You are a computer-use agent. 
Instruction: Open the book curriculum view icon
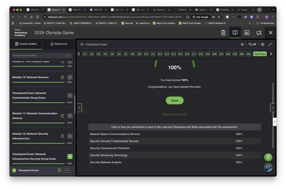pyautogui.click(x=235, y=33)
